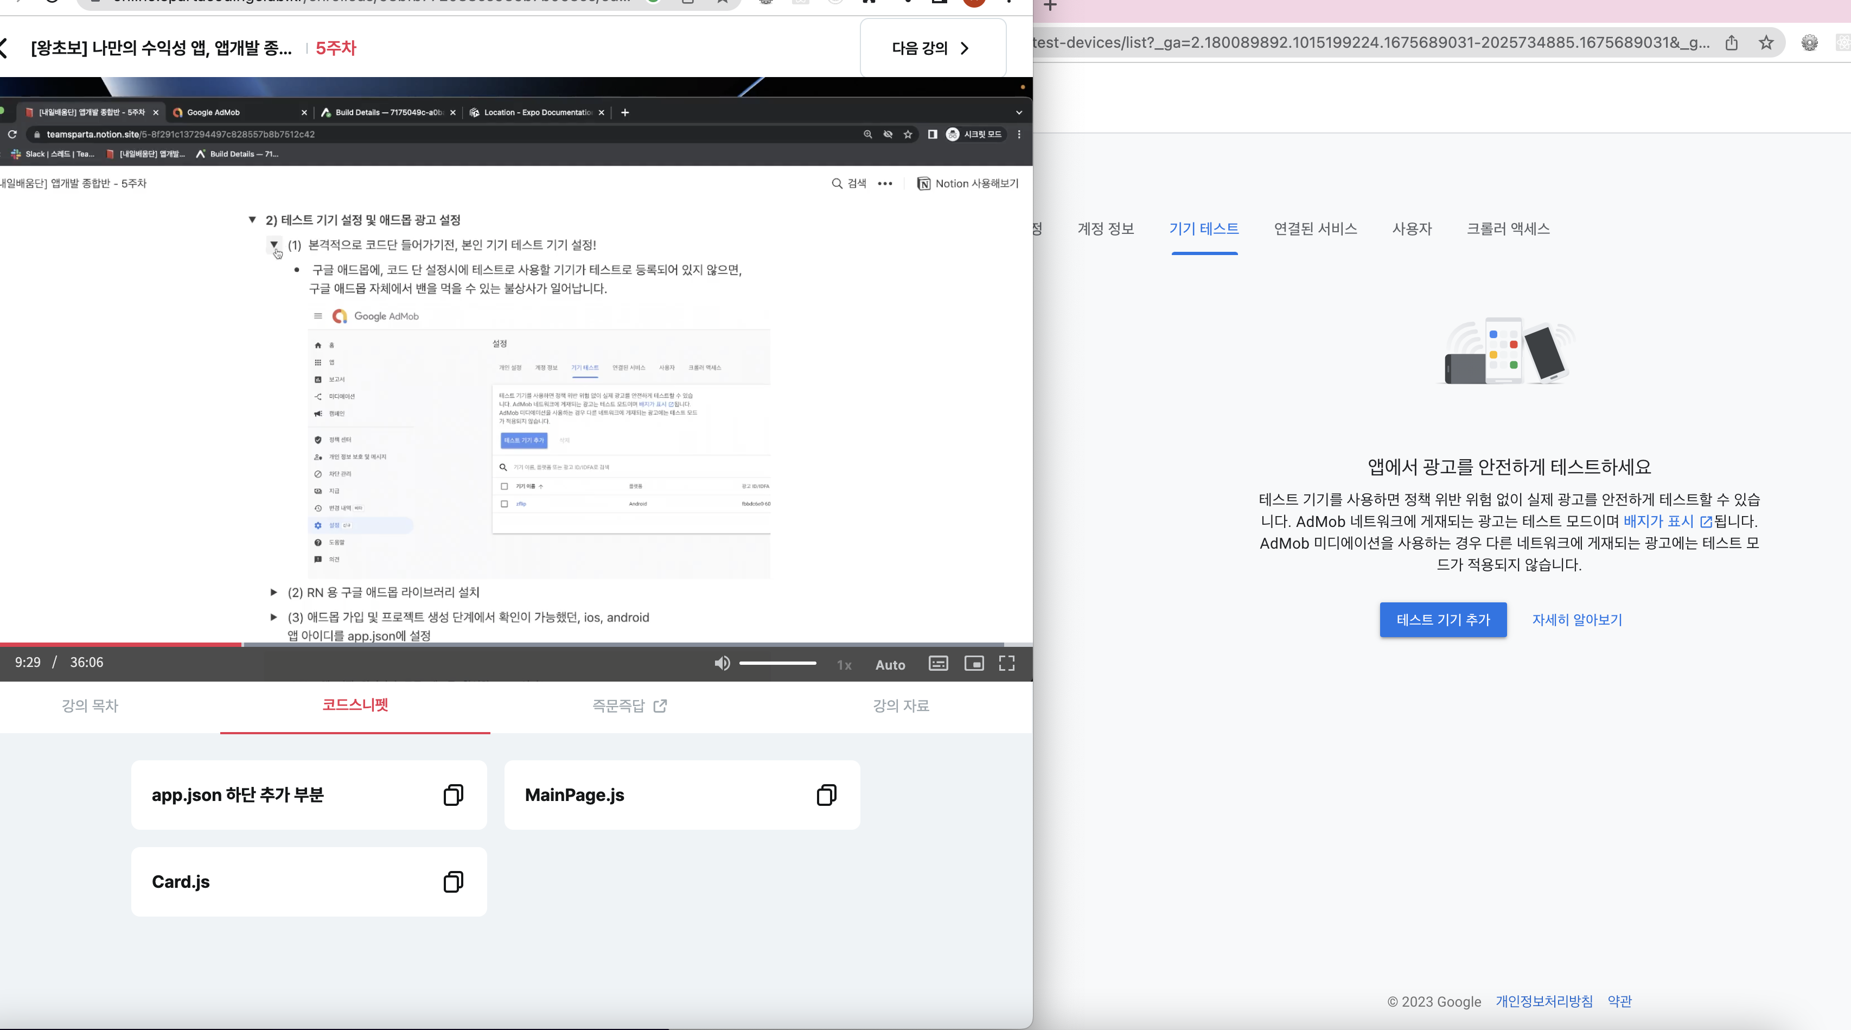
Task: Open 약관 footer link
Action: pos(1620,1001)
